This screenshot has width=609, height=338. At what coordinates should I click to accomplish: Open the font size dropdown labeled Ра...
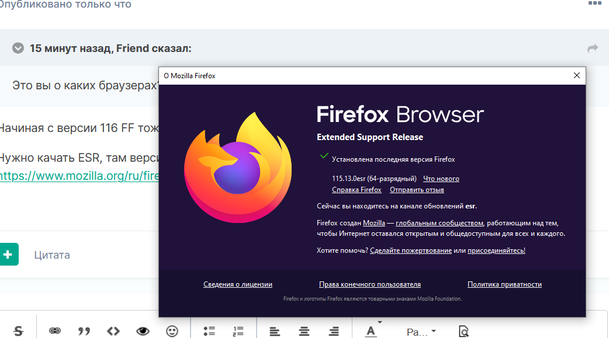point(421,332)
